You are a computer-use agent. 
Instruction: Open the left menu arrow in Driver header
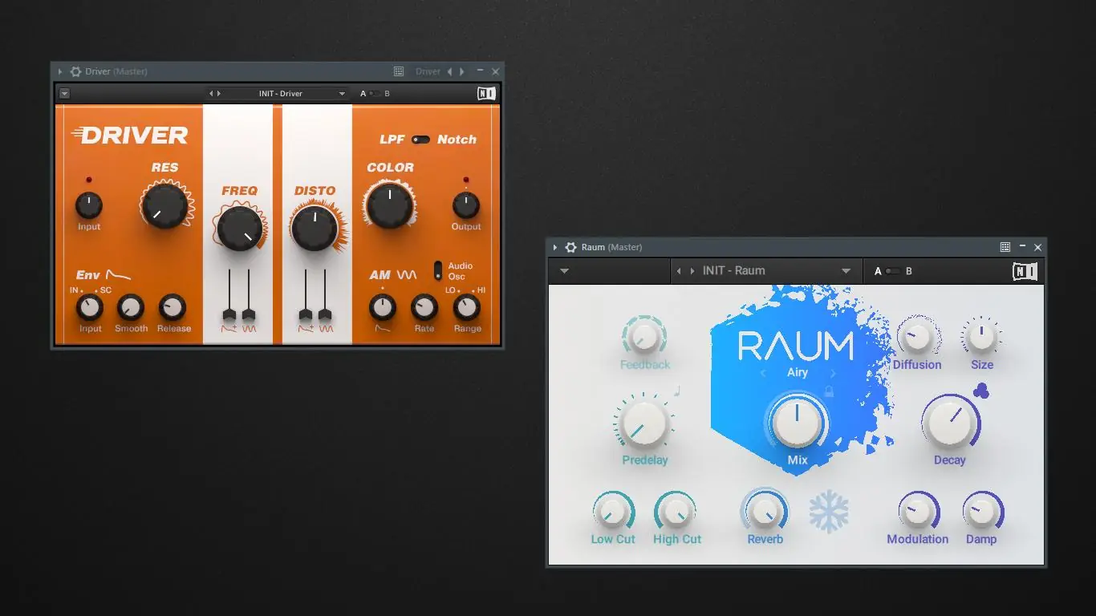tap(64, 94)
